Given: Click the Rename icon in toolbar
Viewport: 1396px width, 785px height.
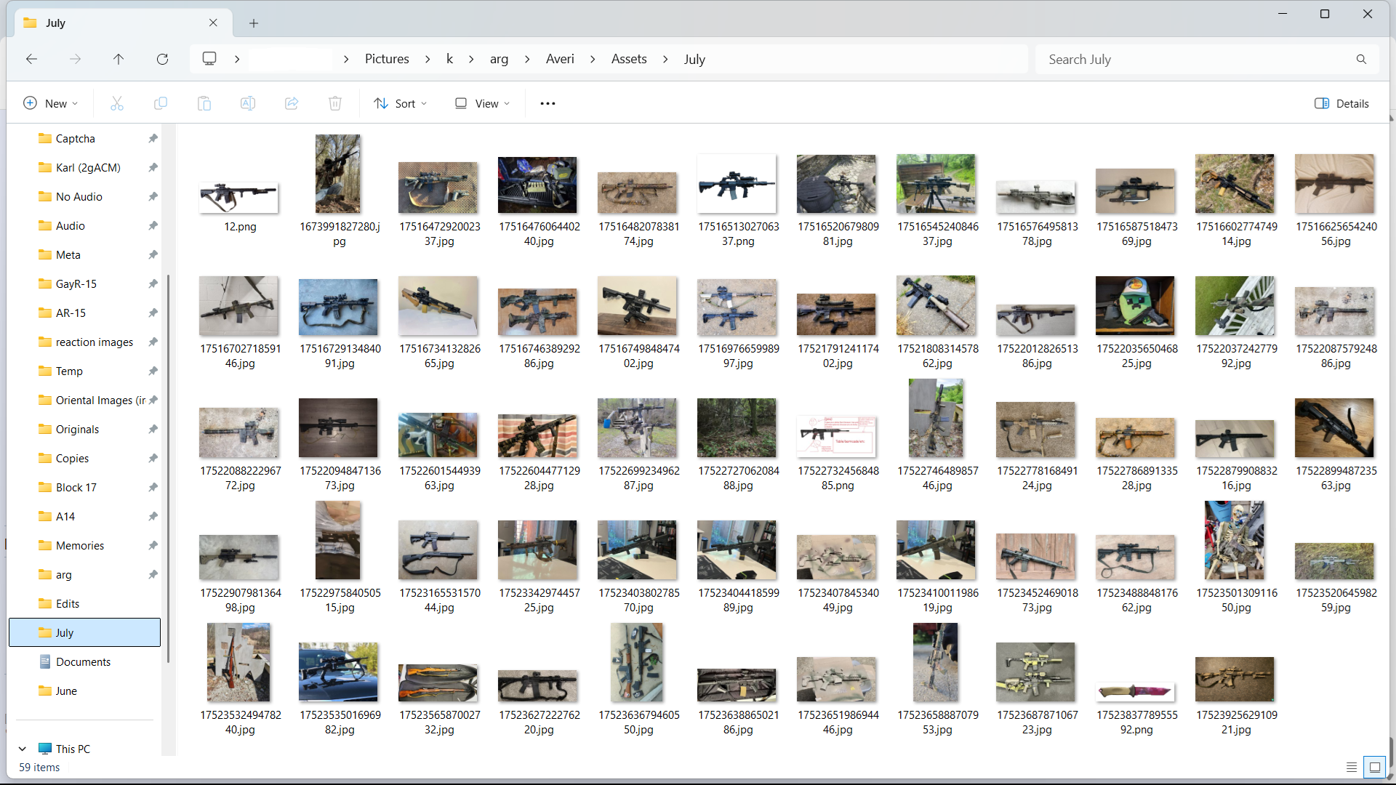Looking at the screenshot, I should click(x=248, y=103).
